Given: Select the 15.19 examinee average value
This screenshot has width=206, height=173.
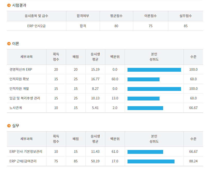Looking at the screenshot, I should [x=95, y=69].
